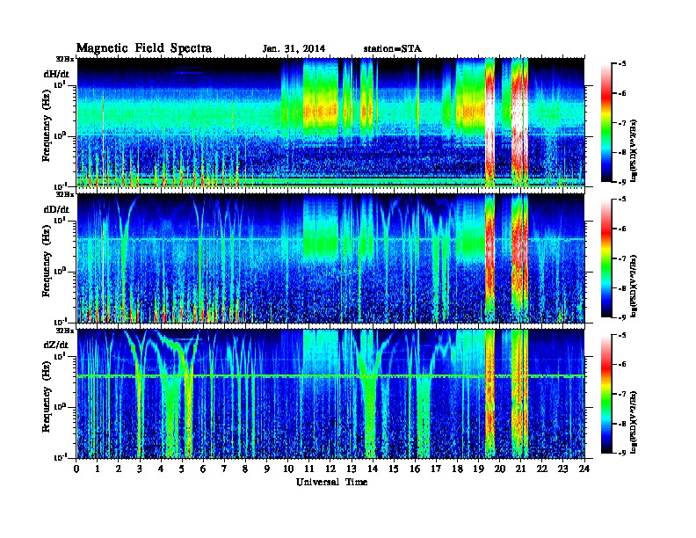Select the dZ/dt panel label
This screenshot has height=538, width=696.
56,345
